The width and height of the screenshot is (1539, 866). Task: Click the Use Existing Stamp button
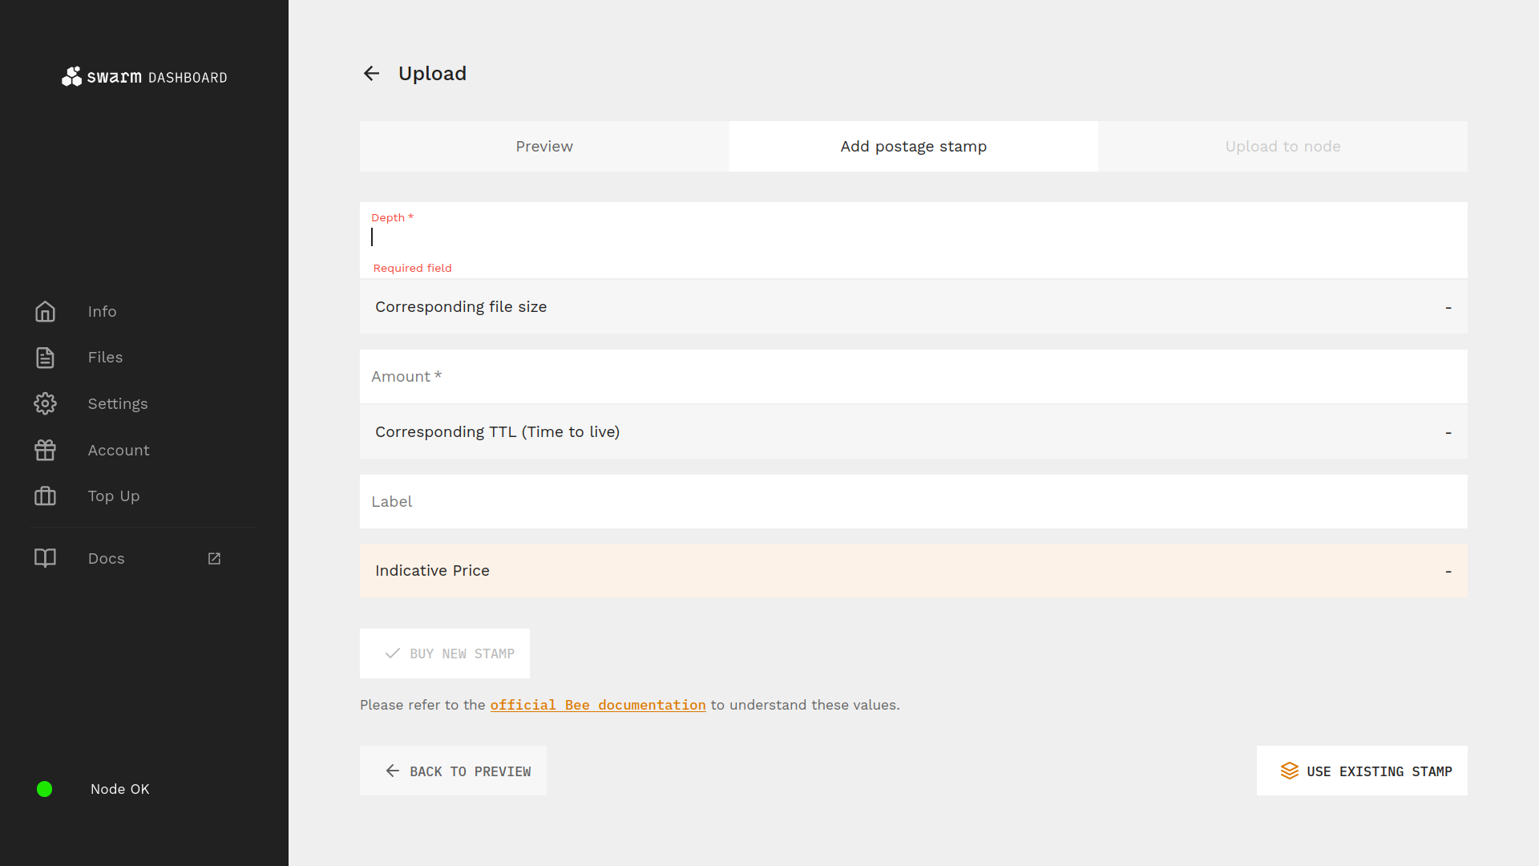point(1362,771)
